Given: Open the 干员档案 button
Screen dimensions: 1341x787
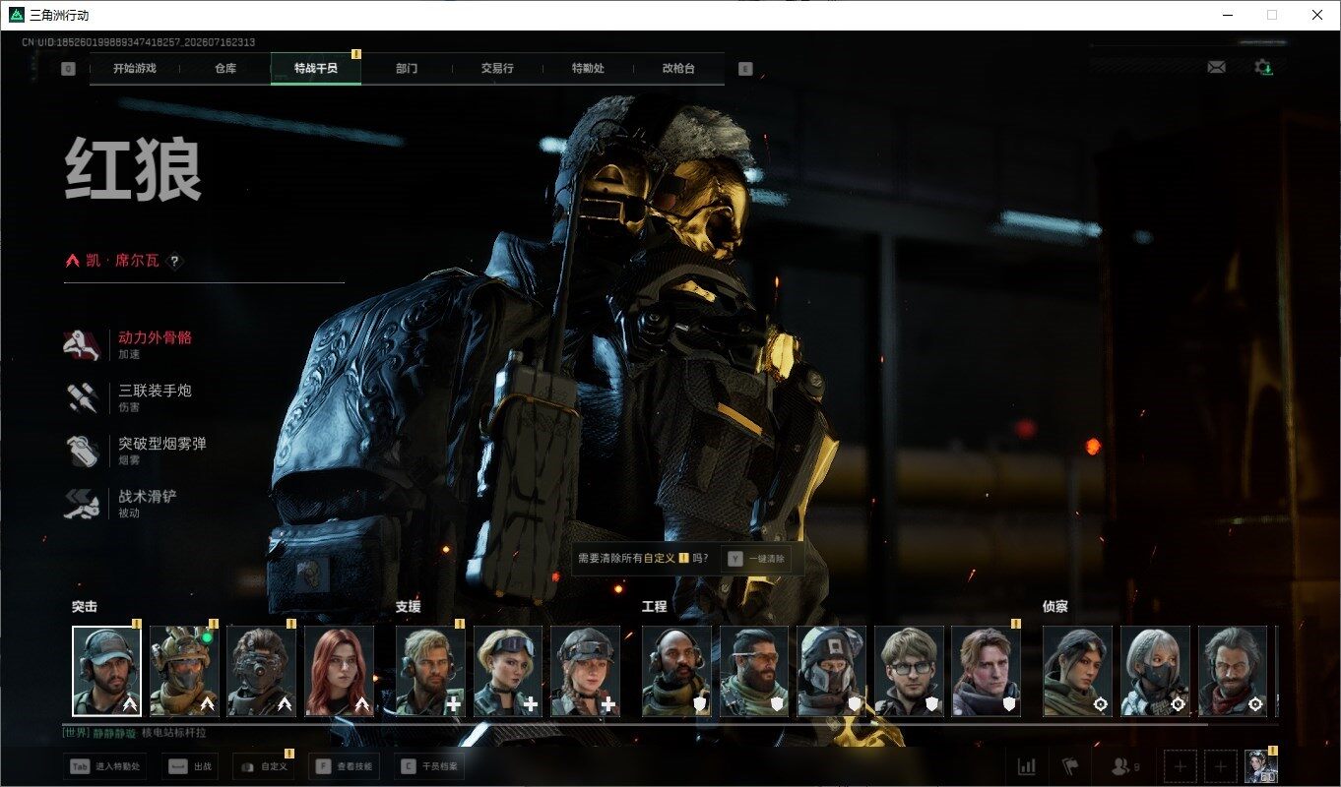Looking at the screenshot, I should 430,766.
